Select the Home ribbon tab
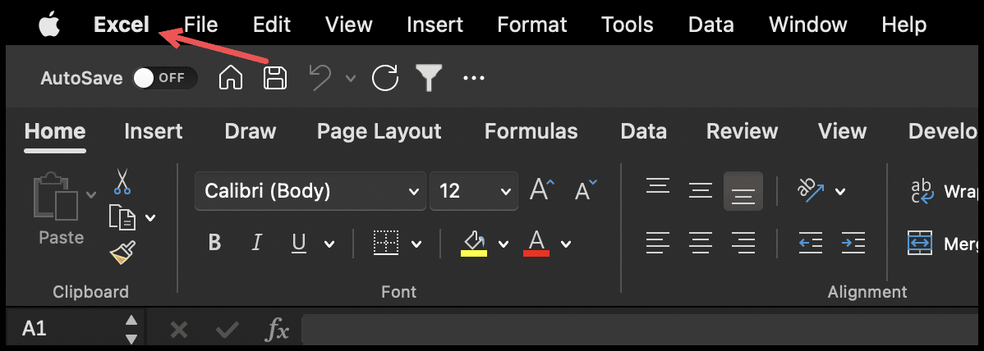The width and height of the screenshot is (984, 351). tap(55, 131)
